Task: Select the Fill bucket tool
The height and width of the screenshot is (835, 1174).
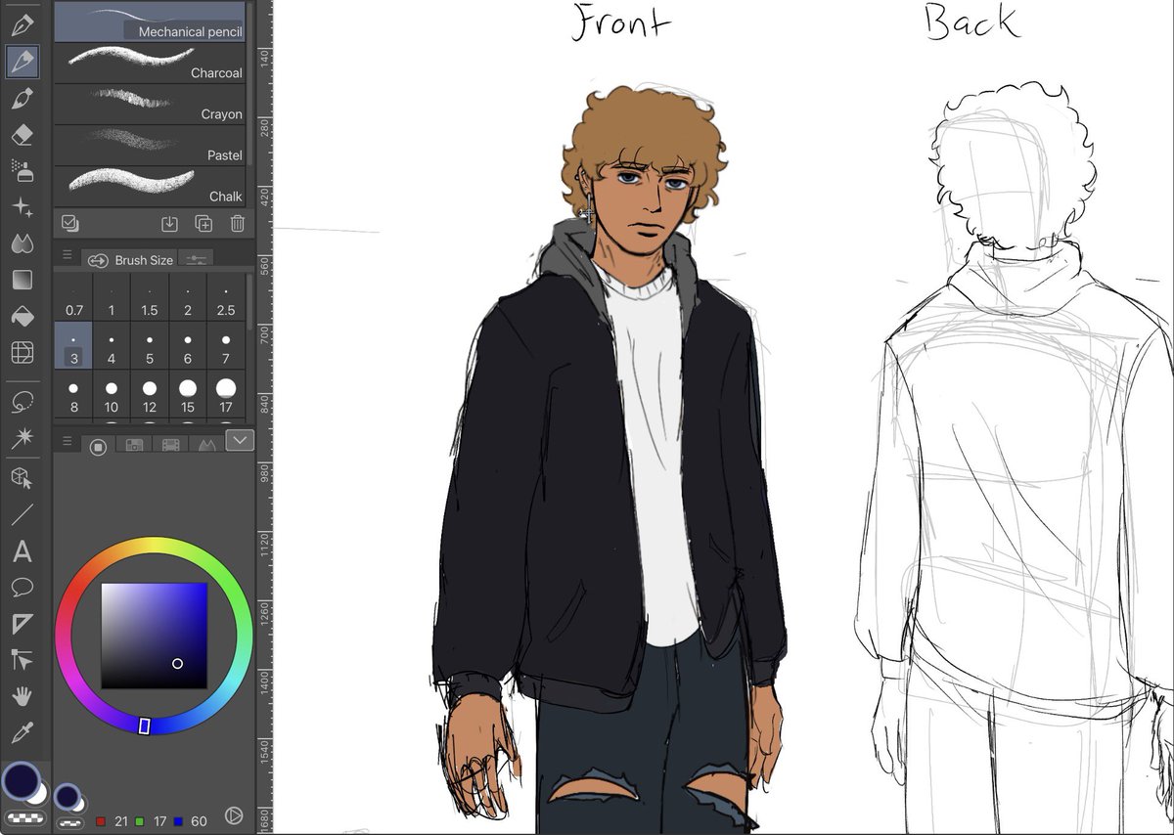Action: coord(22,315)
